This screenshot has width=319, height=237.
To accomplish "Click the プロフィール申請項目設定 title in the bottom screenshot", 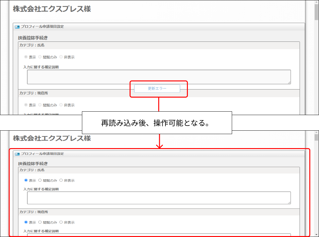I will click(x=42, y=154).
